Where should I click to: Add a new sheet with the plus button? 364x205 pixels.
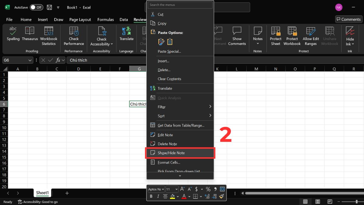point(67,193)
